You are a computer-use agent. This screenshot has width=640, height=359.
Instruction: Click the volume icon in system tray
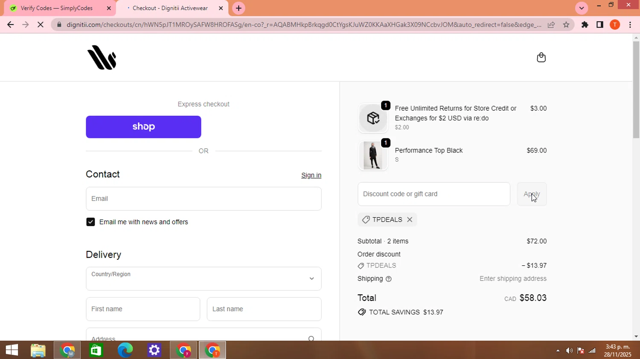click(x=569, y=350)
